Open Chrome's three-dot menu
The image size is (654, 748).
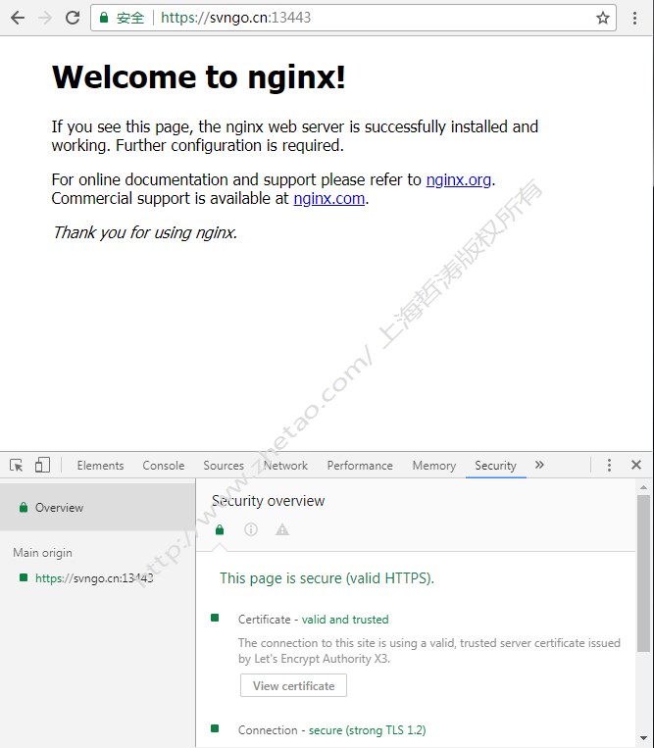pyautogui.click(x=634, y=18)
